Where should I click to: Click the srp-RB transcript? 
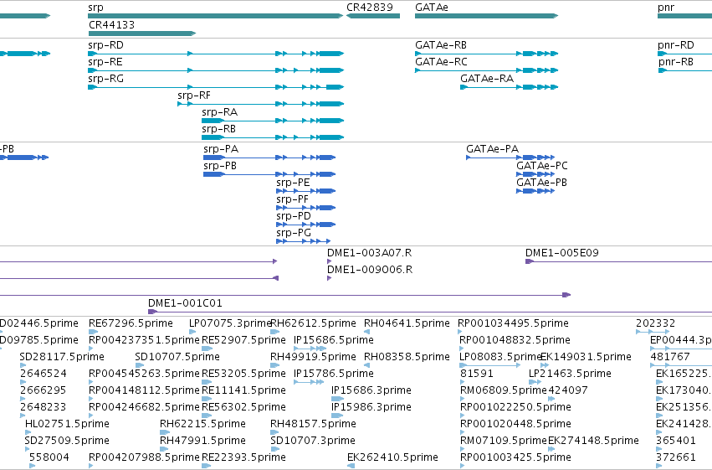273,137
